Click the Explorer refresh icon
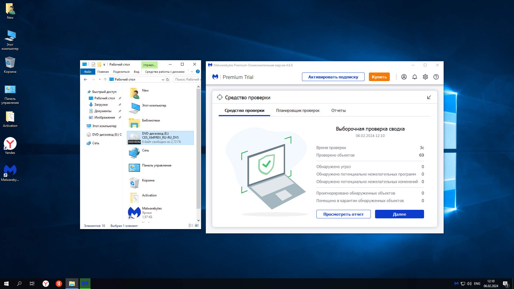Screen dimensions: 514x289 tap(168, 79)
